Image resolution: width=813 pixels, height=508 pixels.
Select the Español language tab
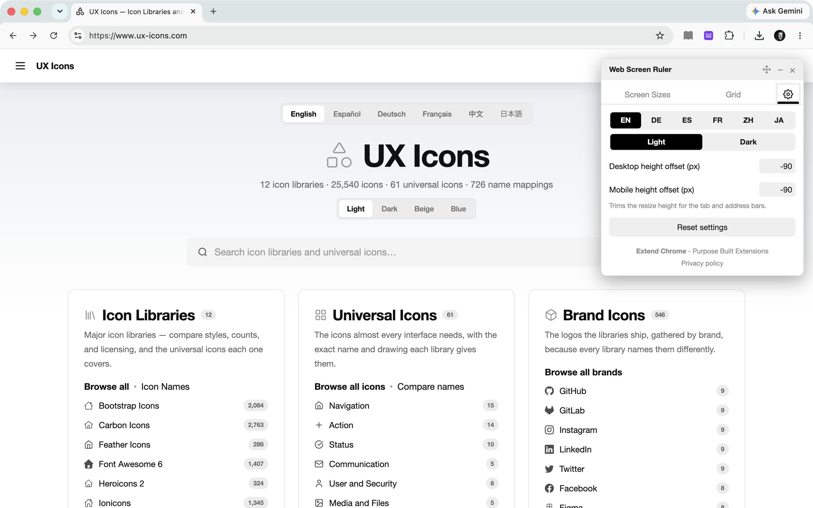[x=347, y=114]
